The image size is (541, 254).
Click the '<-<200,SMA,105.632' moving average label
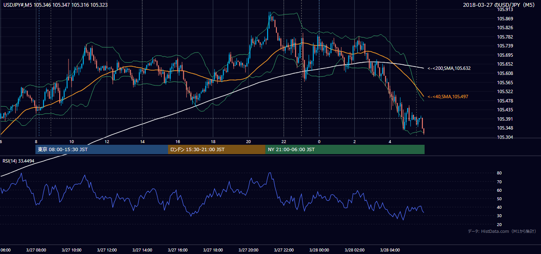coord(449,68)
